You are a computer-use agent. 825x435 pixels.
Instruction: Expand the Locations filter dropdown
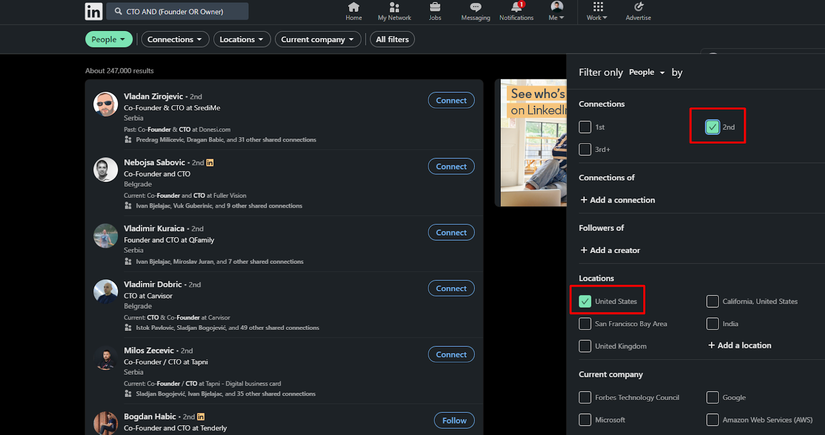coord(242,39)
